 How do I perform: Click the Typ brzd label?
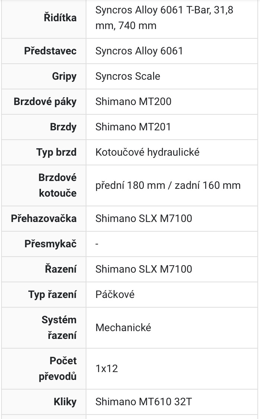tap(56, 152)
